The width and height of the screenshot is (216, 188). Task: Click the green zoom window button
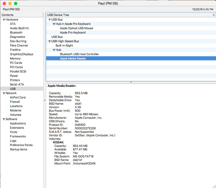click(16, 4)
